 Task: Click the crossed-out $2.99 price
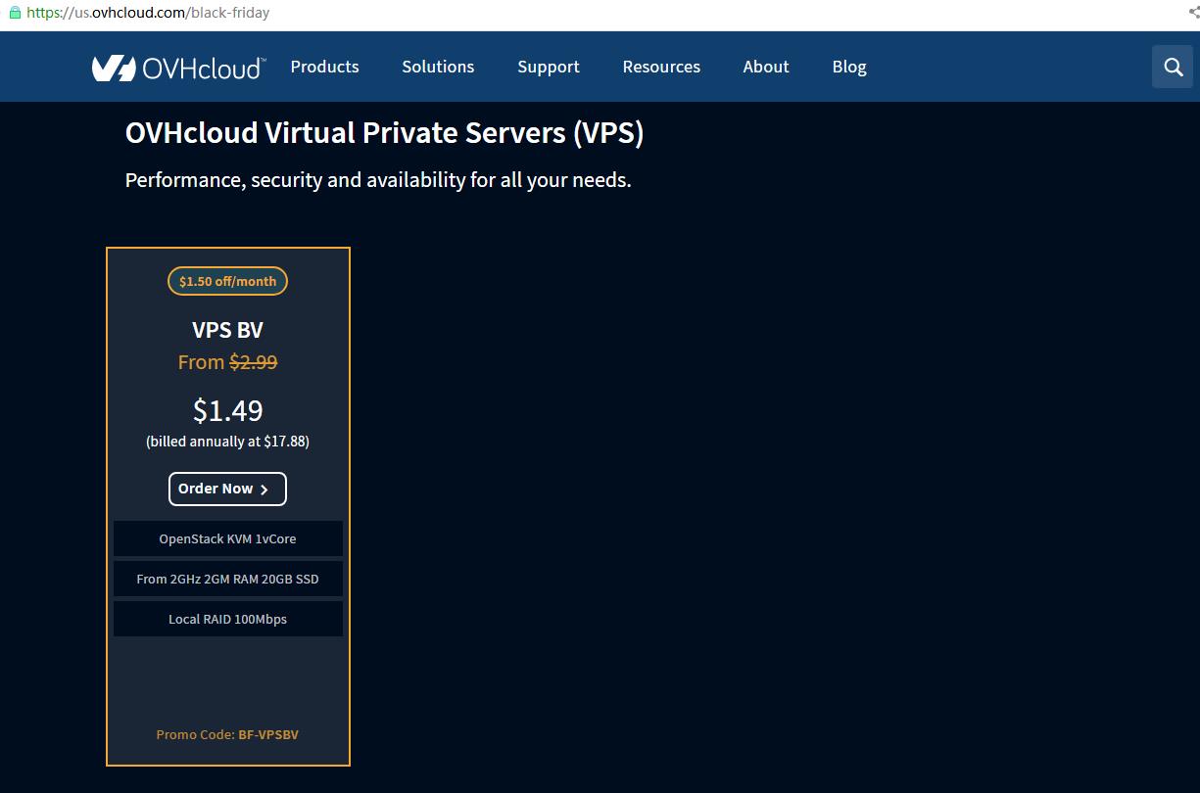254,362
